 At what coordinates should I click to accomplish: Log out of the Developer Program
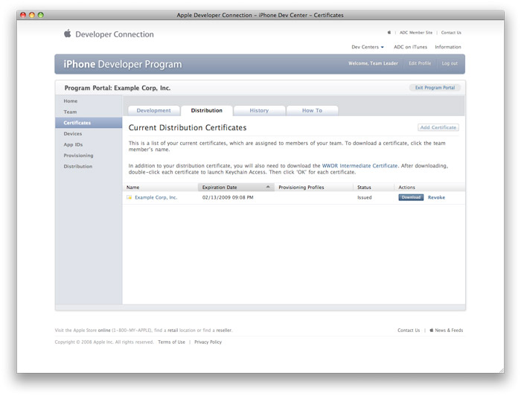click(x=450, y=63)
